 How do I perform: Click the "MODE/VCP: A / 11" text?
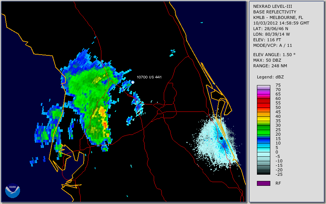click(x=273, y=45)
